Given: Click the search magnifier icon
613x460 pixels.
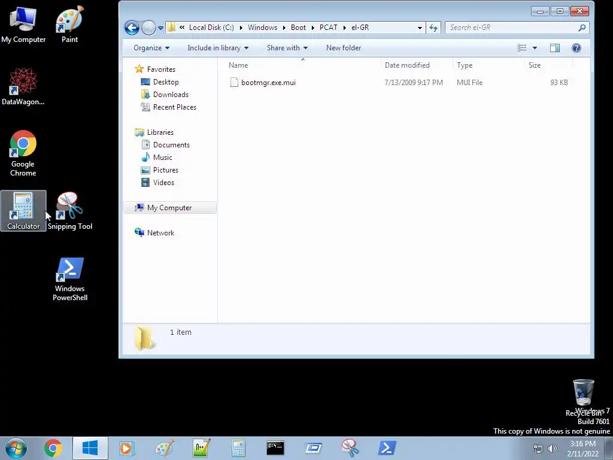Looking at the screenshot, I should (x=582, y=28).
